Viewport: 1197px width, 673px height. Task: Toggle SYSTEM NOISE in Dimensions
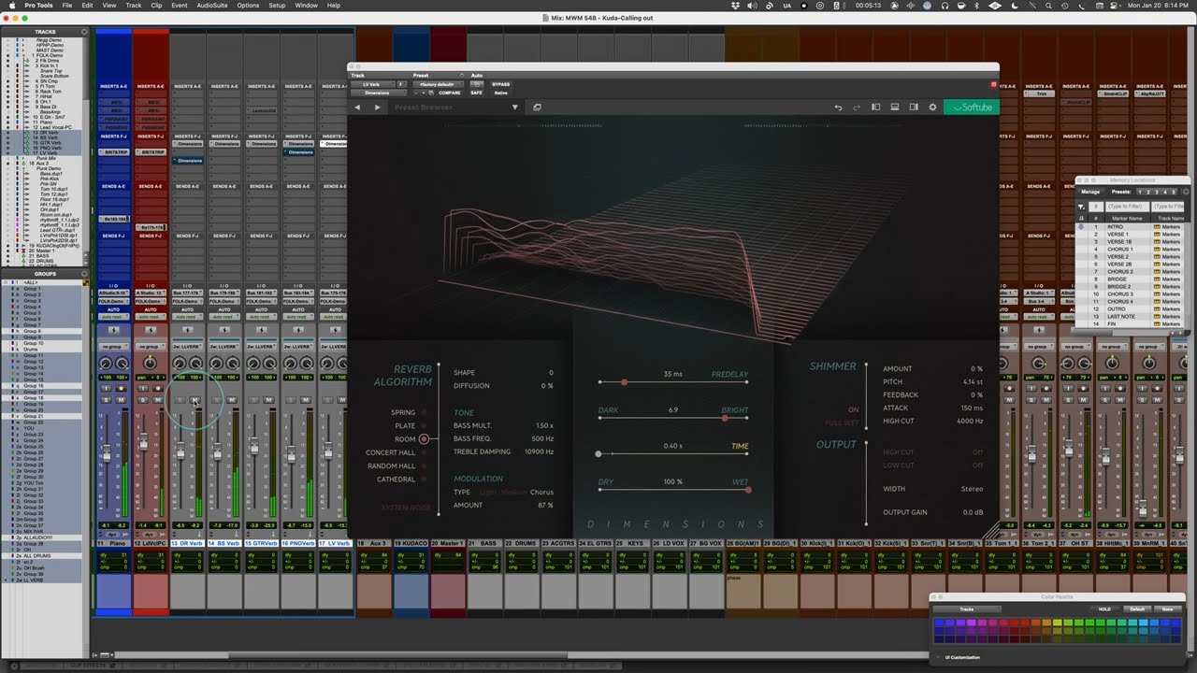coord(406,508)
